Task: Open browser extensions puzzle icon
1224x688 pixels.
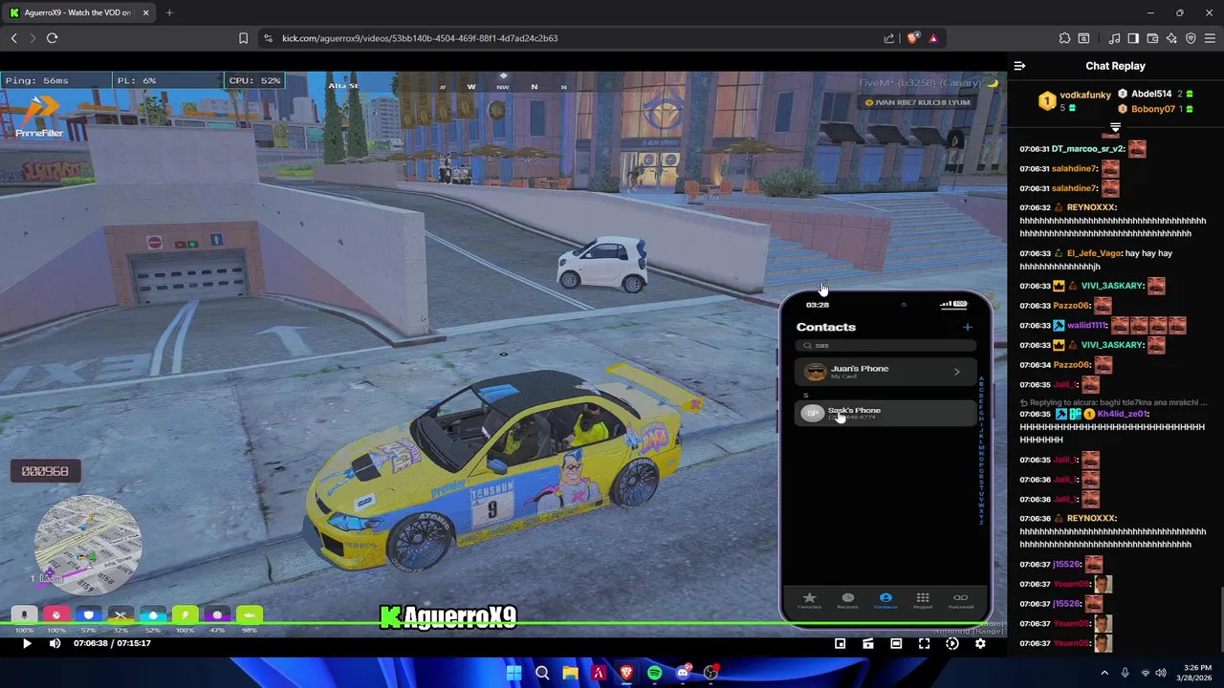Action: (x=1064, y=38)
